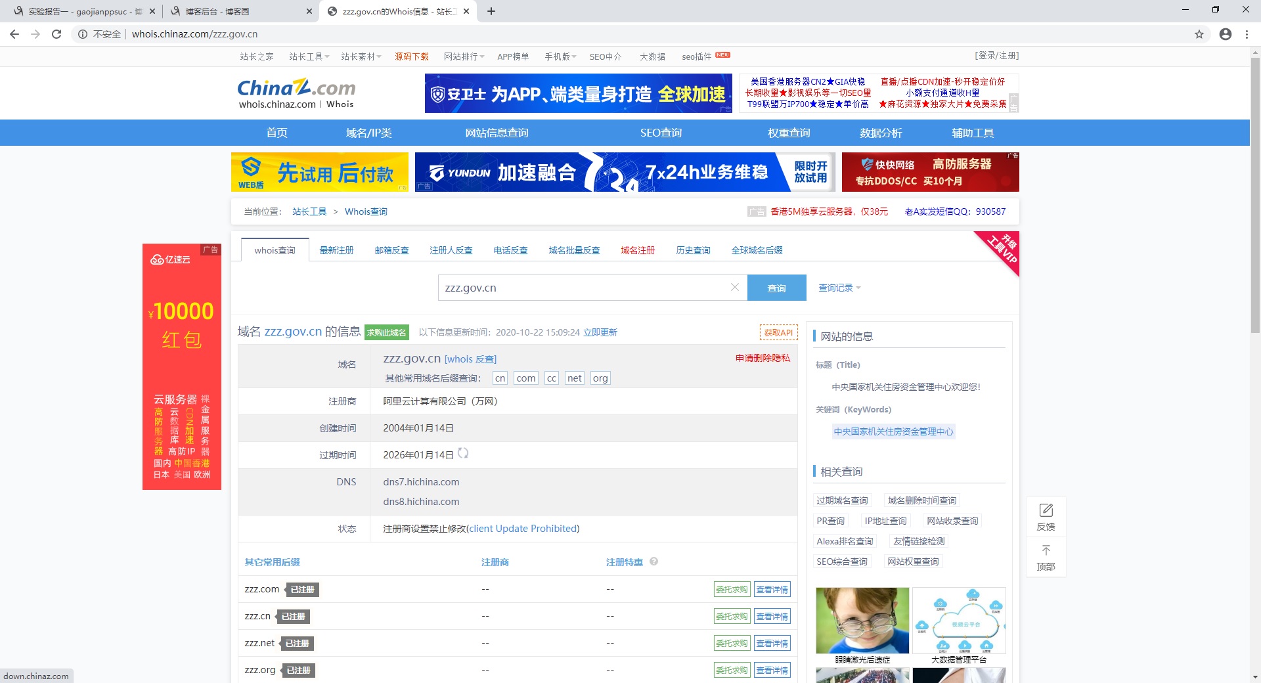Image resolution: width=1261 pixels, height=683 pixels.
Task: Click the IP地址查询 related link
Action: (886, 521)
